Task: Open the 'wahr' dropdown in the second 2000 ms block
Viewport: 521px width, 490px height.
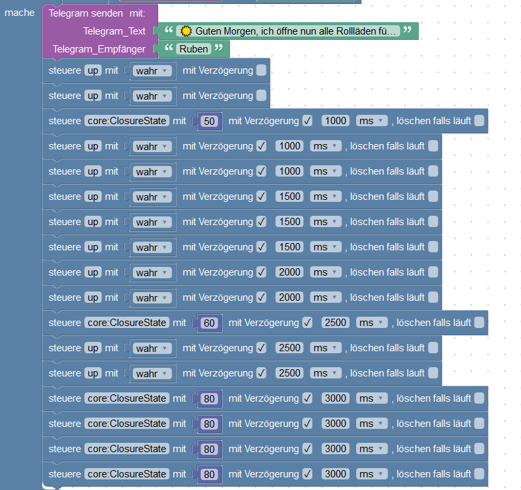Action: 152,297
